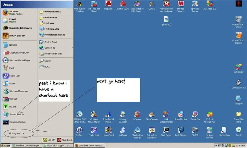Launch RPG Maker XP
This screenshot has width=247, height=148.
click(x=19, y=36)
